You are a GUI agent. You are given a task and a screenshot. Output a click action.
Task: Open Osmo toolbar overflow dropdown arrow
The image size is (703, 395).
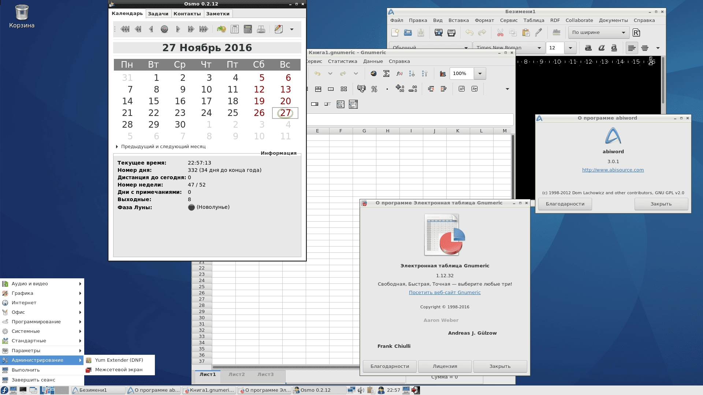(292, 29)
